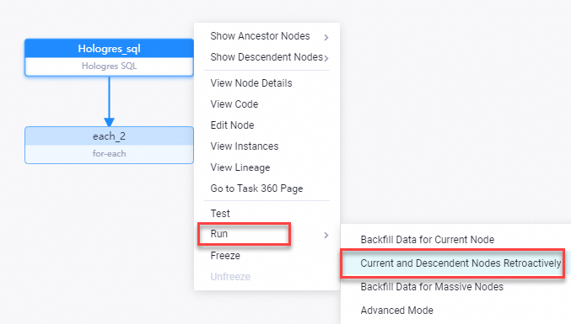Select the Hologres_sql node

(x=109, y=57)
